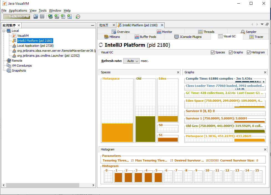271x195 pixels.
Task: Open the Monitor tab
Action: 164,32
